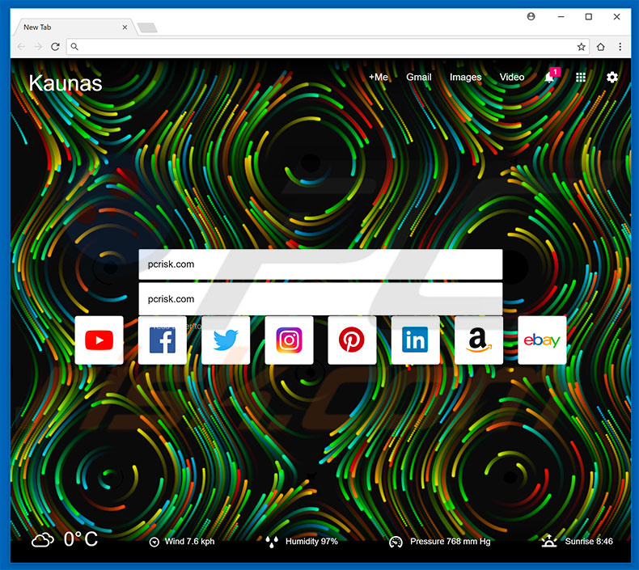Open the Twitter shortcut tile
The image size is (639, 570).
pos(226,340)
